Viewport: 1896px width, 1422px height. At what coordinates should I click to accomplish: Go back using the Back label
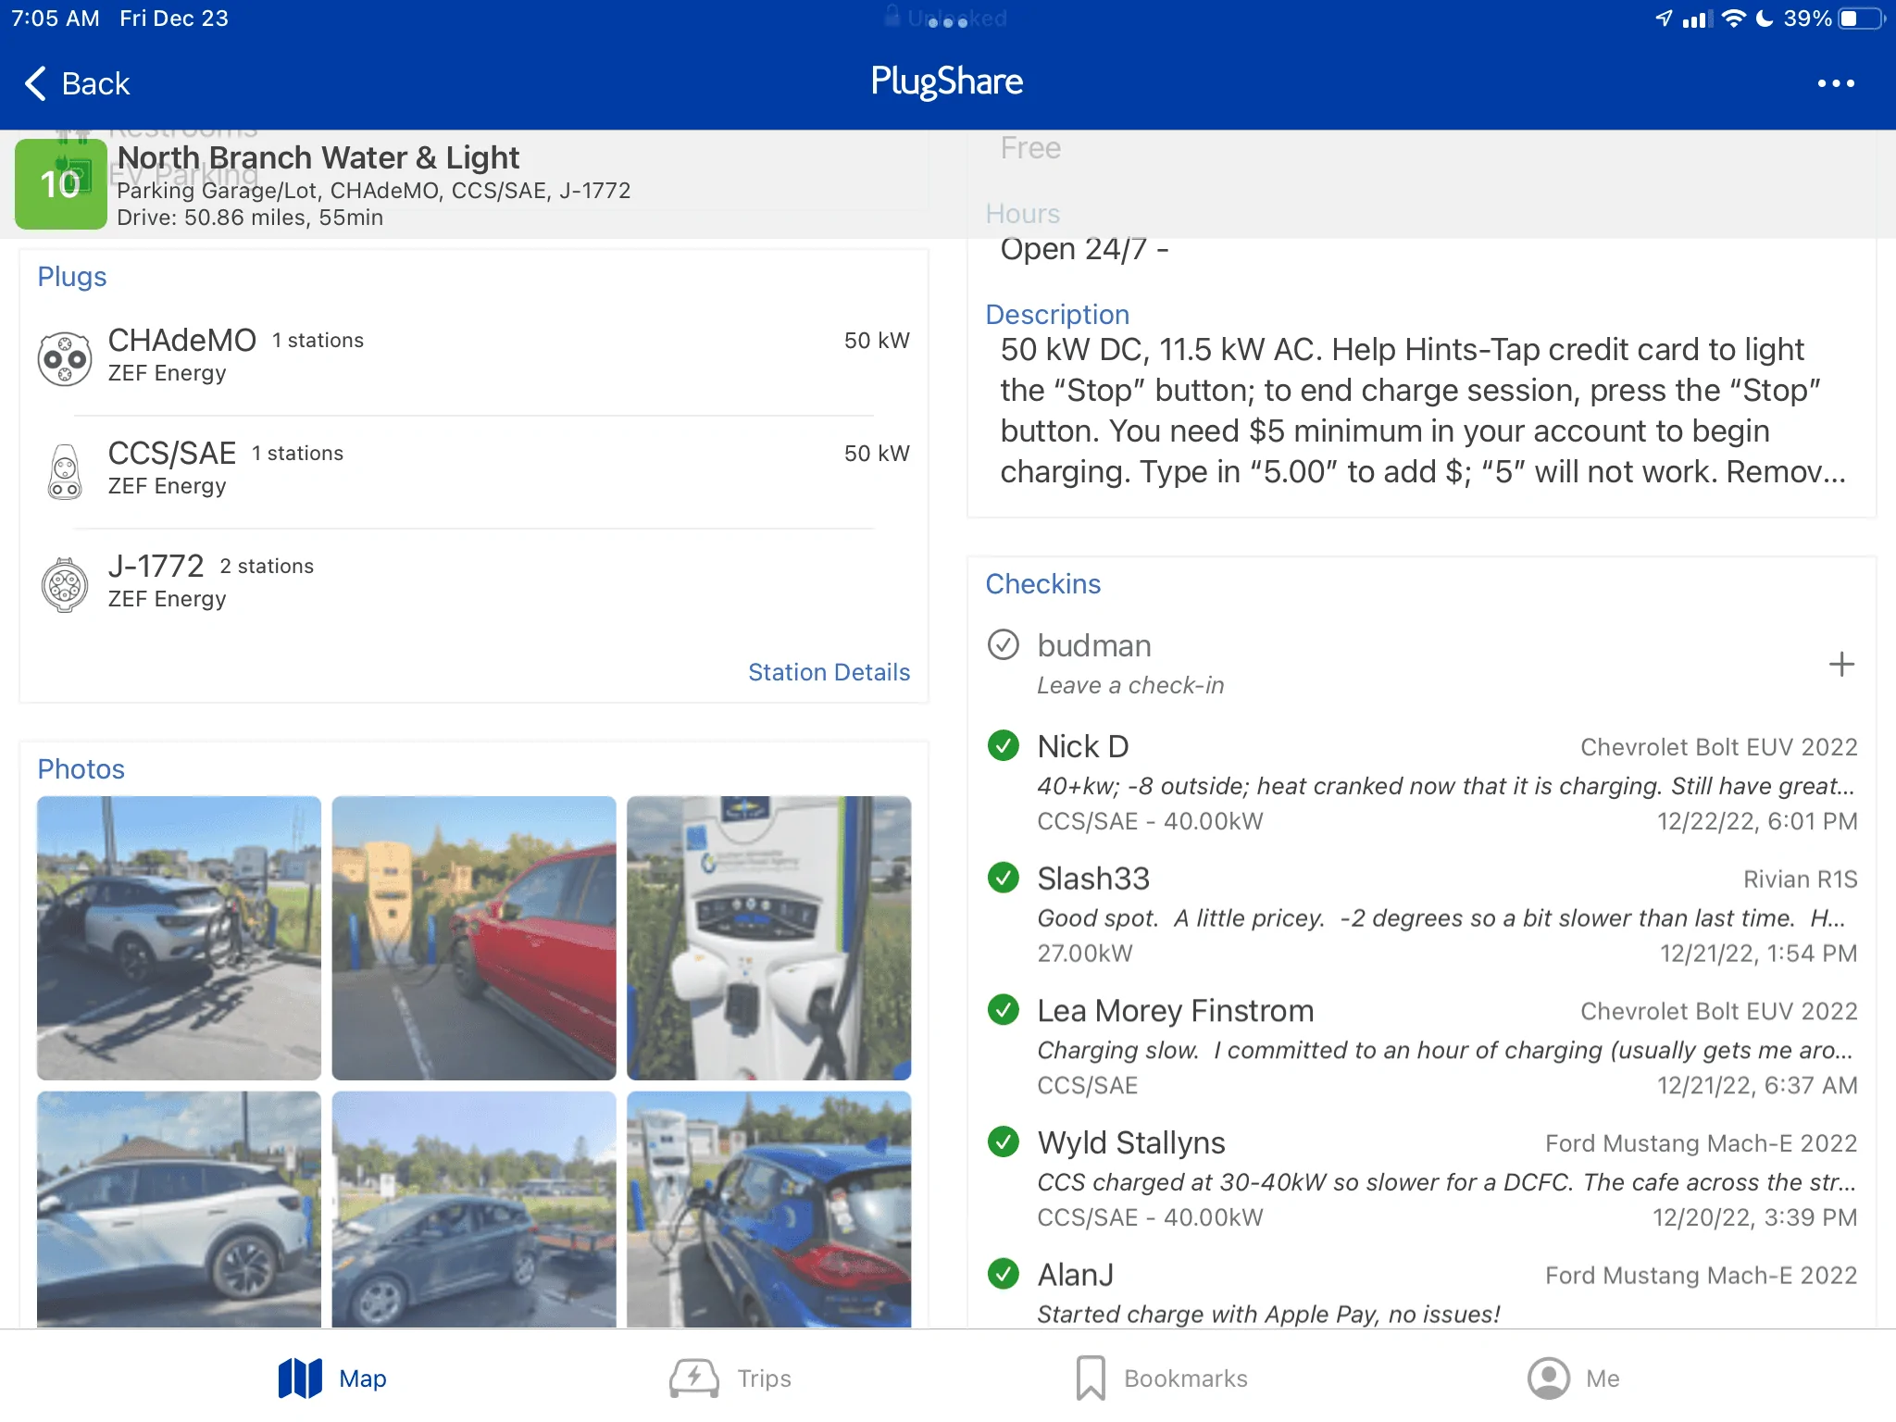pos(96,83)
